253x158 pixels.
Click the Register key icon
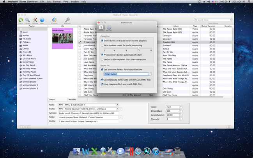click(x=67, y=20)
